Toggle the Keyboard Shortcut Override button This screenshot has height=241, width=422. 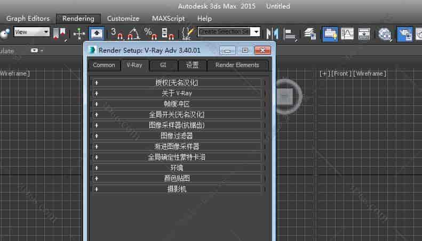point(97,33)
